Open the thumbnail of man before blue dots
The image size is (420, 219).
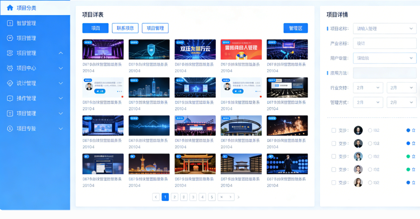[x=287, y=164]
